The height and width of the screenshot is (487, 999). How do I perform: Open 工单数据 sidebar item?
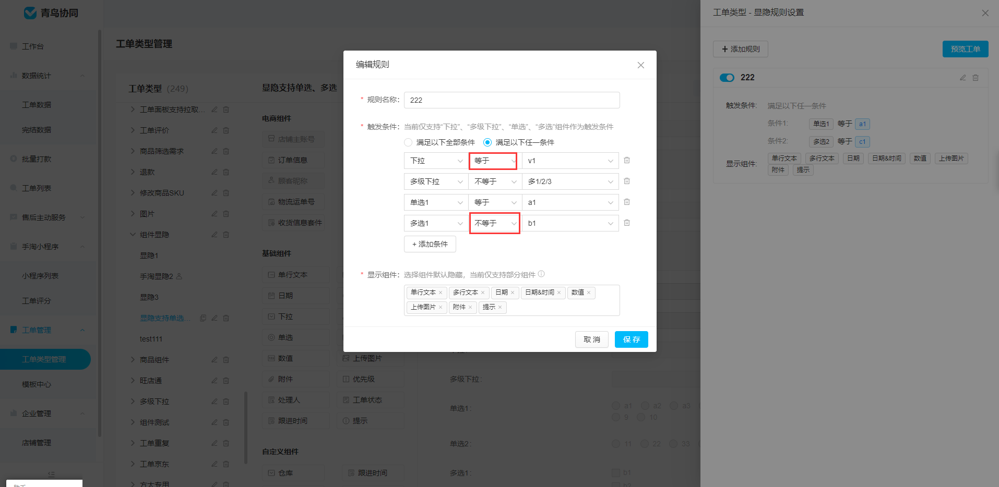pos(37,105)
